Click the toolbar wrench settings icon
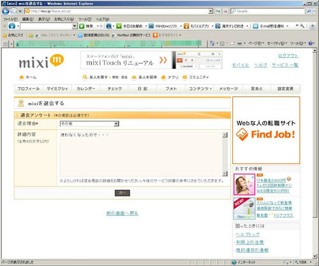 [x=302, y=26]
